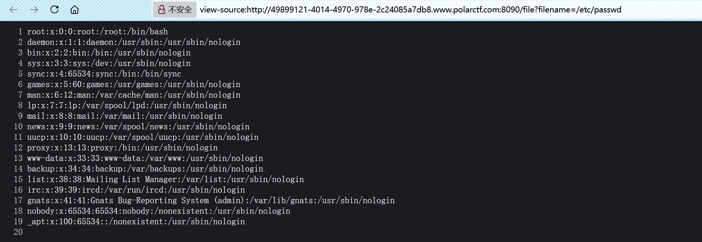Click the root:x:0:0 source line
Viewport: 702px width, 242px height.
coord(97,32)
